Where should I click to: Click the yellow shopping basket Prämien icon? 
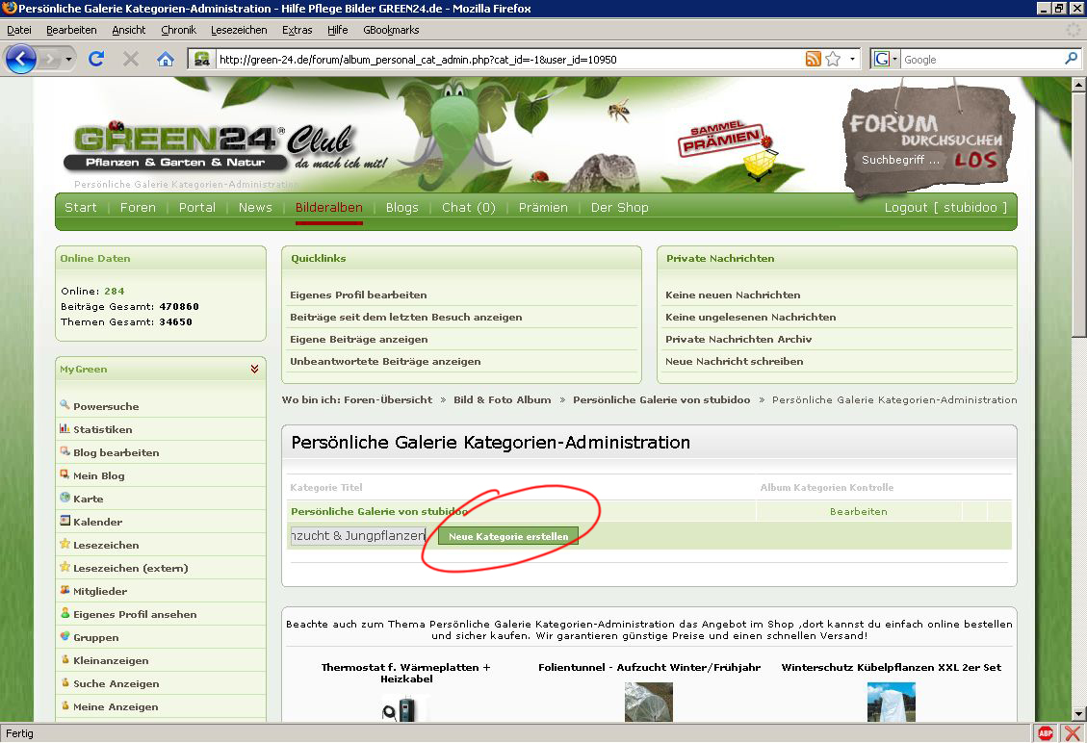(760, 164)
